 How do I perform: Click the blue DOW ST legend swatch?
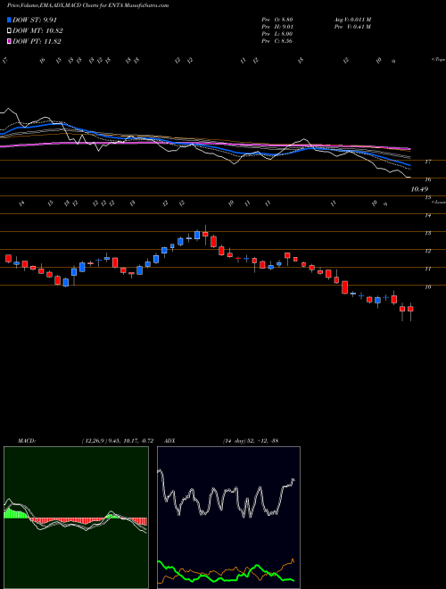coord(9,20)
